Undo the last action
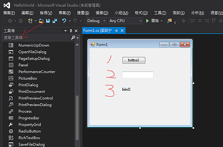The height and width of the screenshot is (147, 223). click(x=64, y=21)
